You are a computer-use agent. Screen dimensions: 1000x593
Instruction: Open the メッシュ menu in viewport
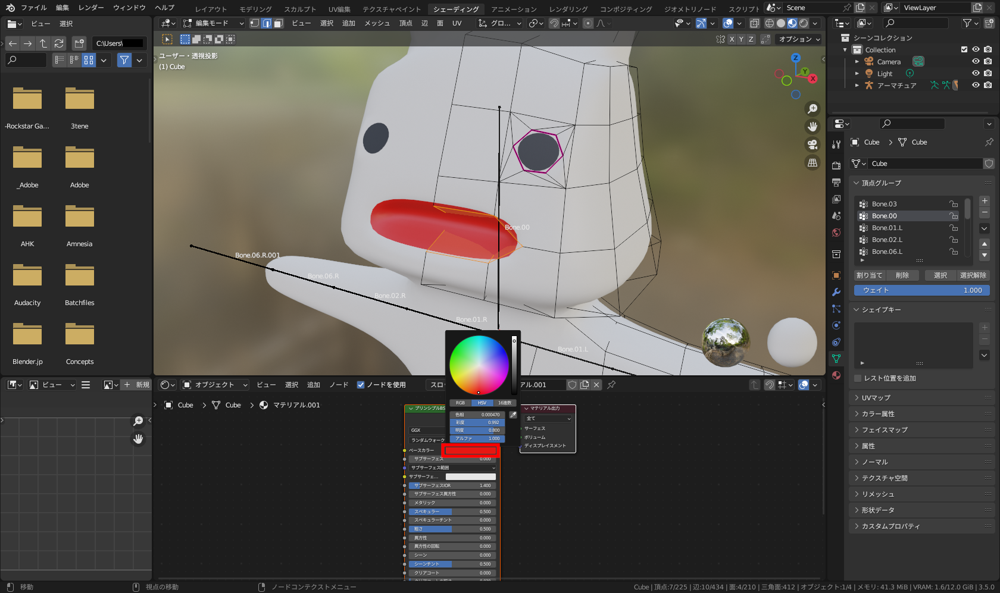pos(377,23)
